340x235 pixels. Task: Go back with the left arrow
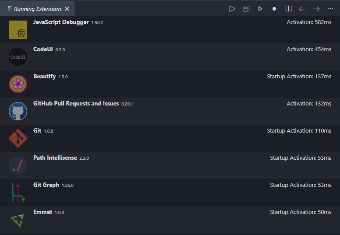[x=302, y=9]
